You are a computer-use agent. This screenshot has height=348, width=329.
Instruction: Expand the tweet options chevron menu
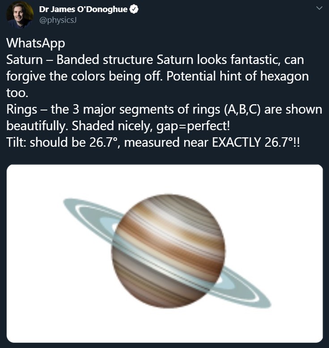click(319, 8)
